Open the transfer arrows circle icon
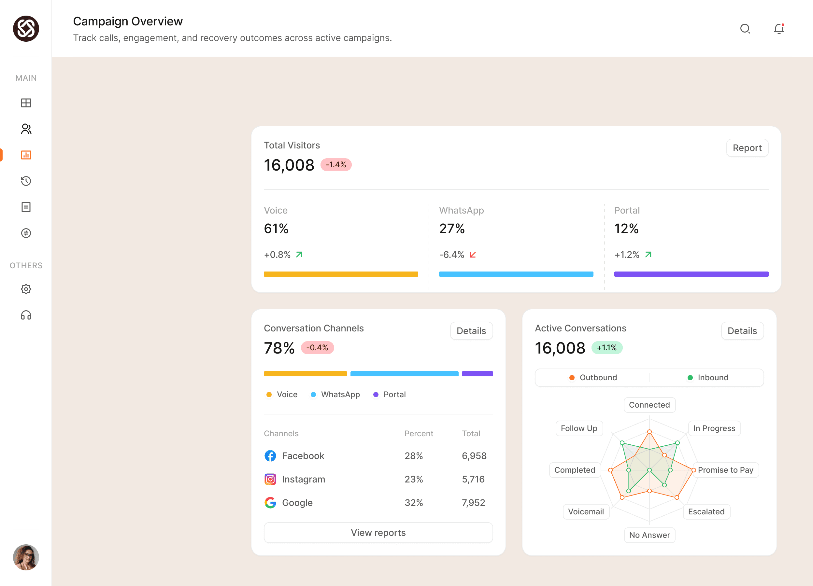The width and height of the screenshot is (813, 586). (x=26, y=233)
